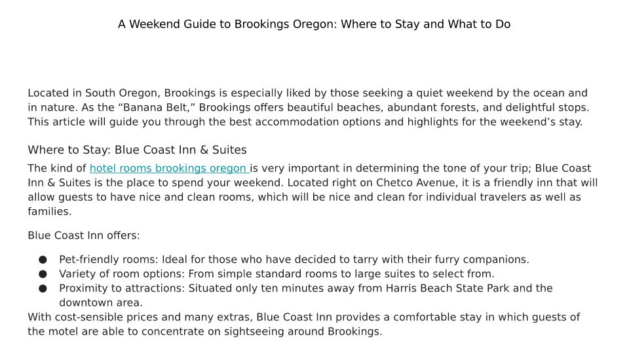Viewport: 629px width, 353px height.
Task: Click the "downtown area." line
Action: pyautogui.click(x=101, y=303)
